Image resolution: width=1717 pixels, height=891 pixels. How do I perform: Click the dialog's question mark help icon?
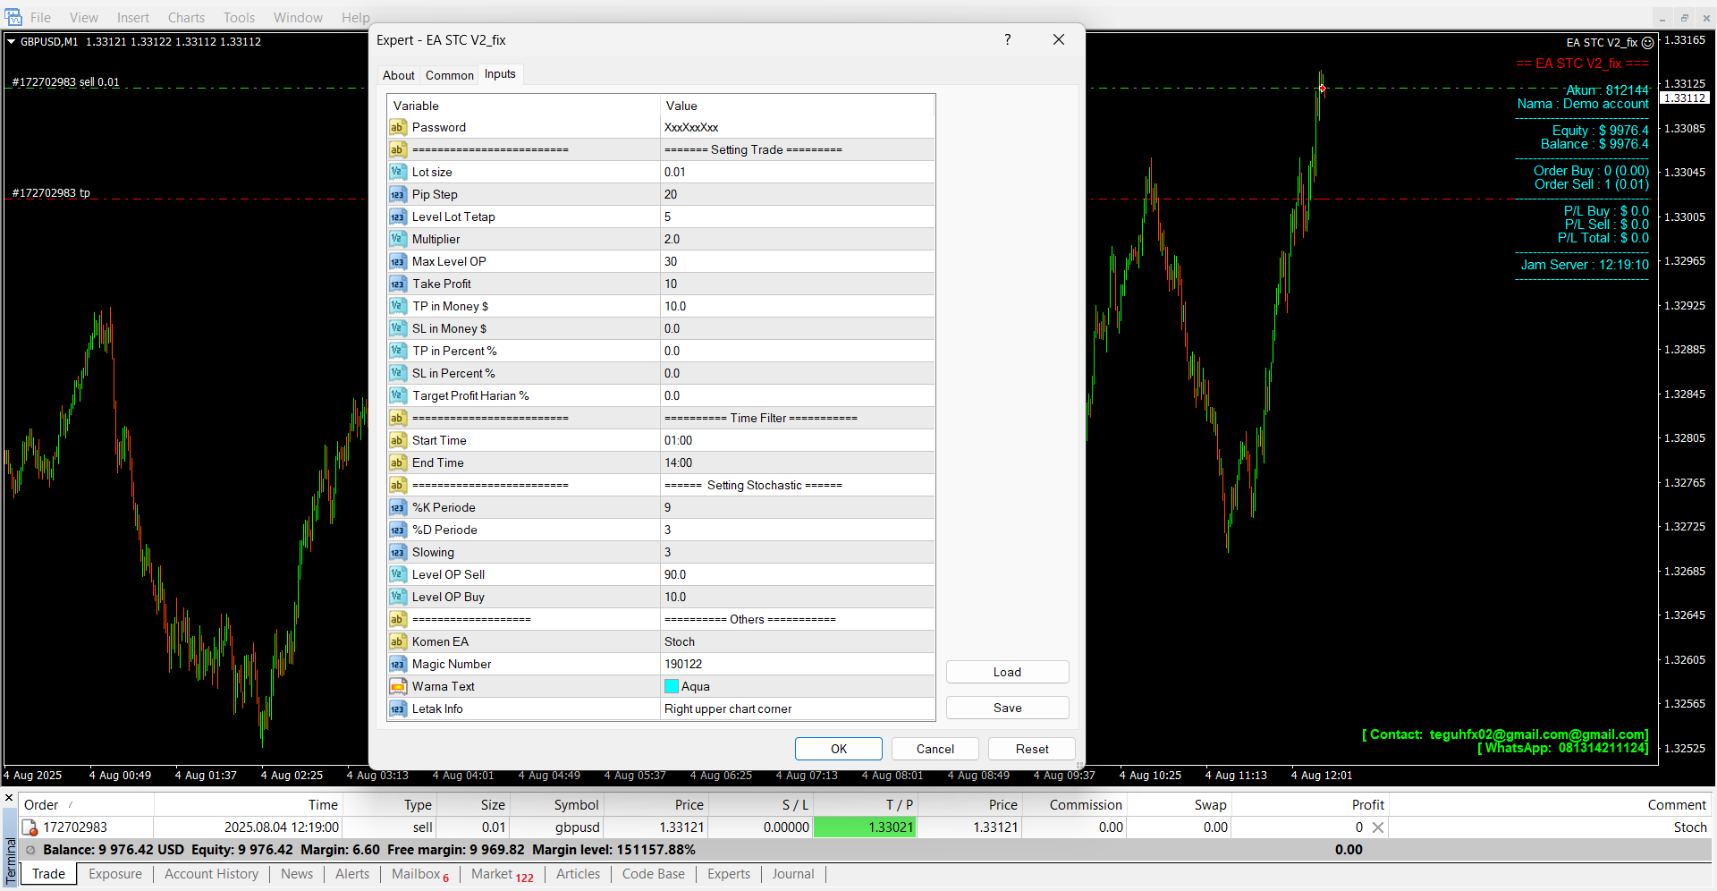tap(1007, 40)
